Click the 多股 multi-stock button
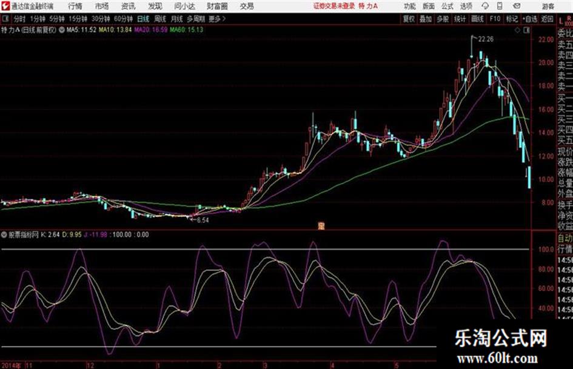Image resolution: width=573 pixels, height=369 pixels. [443, 19]
